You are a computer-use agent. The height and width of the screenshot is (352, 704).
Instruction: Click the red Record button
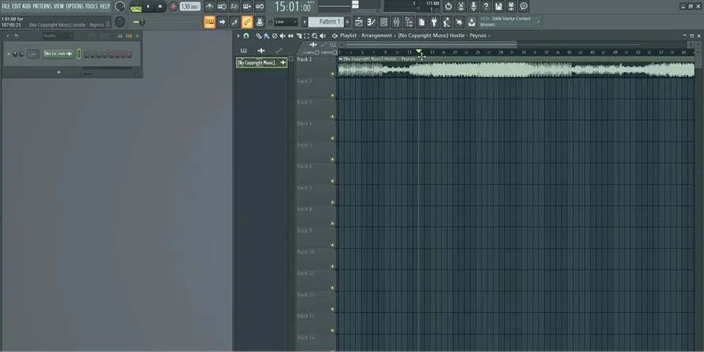pyautogui.click(x=173, y=6)
